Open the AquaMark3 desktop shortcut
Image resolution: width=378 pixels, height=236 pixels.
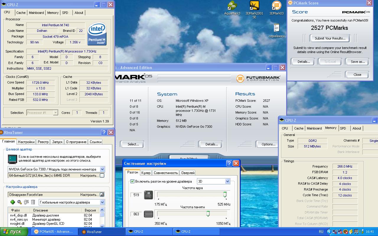point(232,8)
